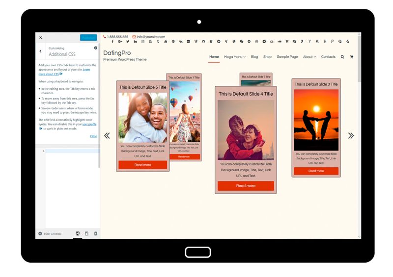The height and width of the screenshot is (277, 393).
Task: Open the Y Combinator icon
Action: 309,42
